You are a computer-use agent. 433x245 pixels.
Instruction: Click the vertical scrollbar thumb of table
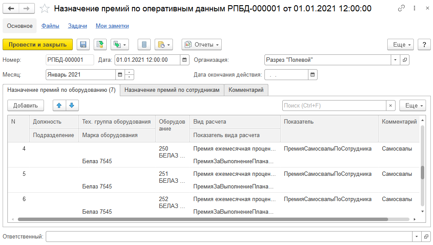[x=422, y=173]
